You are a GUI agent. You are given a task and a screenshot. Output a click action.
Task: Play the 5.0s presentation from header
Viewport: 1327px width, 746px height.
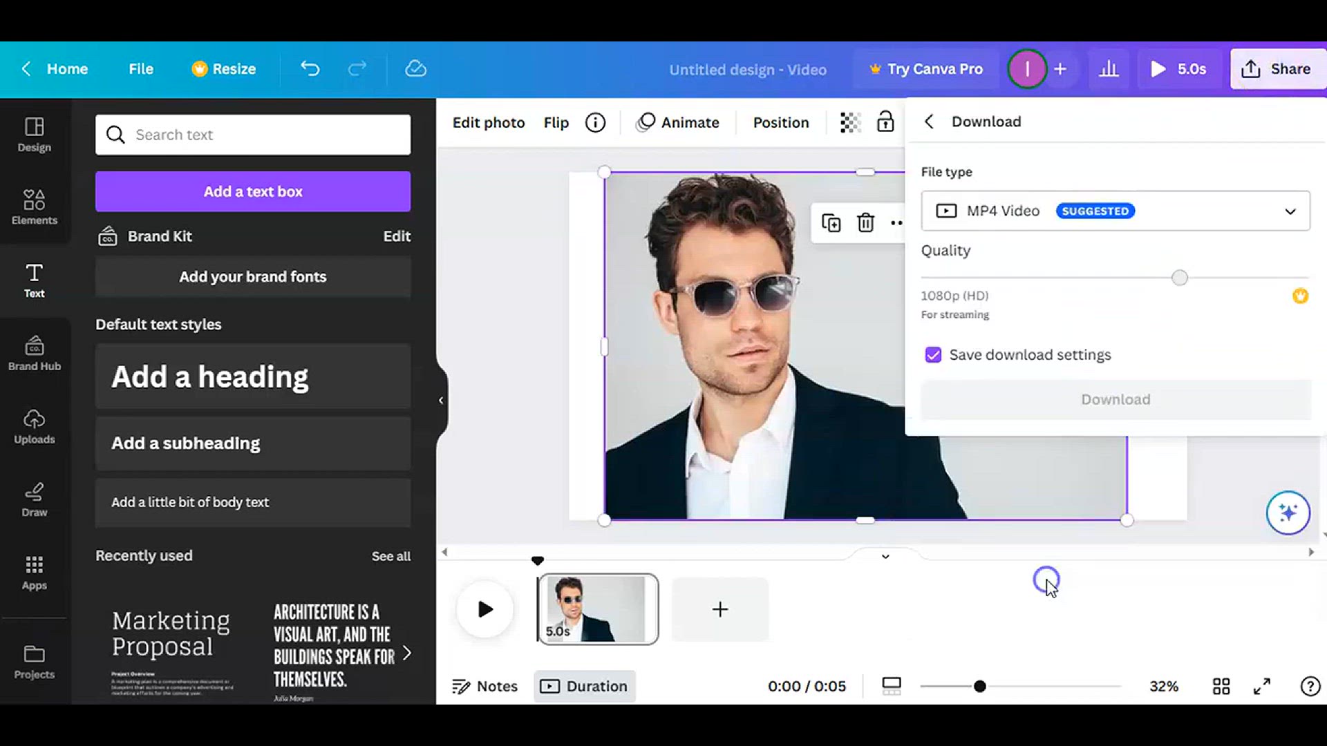coord(1178,68)
